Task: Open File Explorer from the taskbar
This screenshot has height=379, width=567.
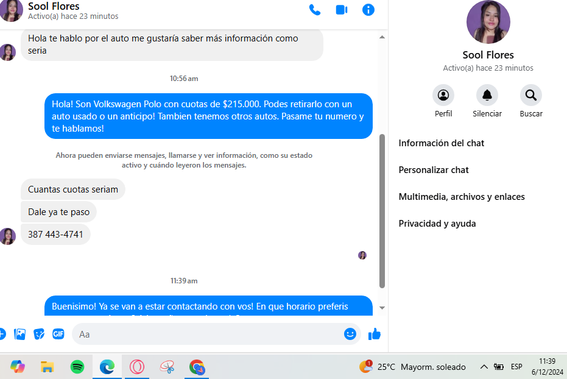Action: coord(47,367)
